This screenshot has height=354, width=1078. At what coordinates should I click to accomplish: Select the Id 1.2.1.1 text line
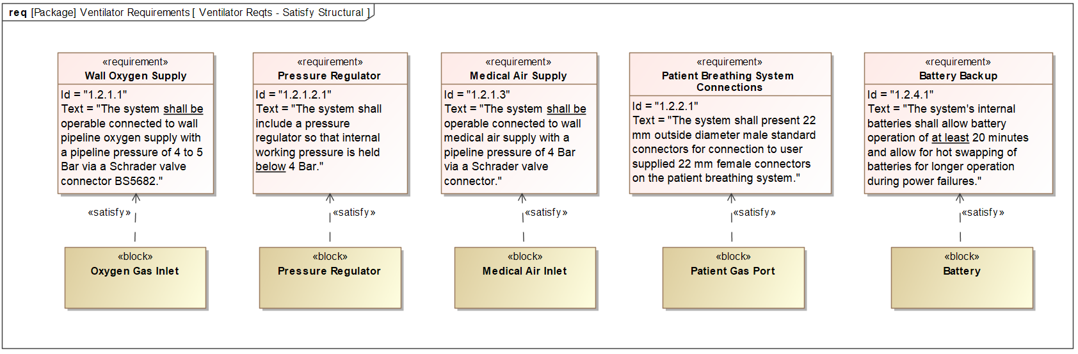point(94,95)
